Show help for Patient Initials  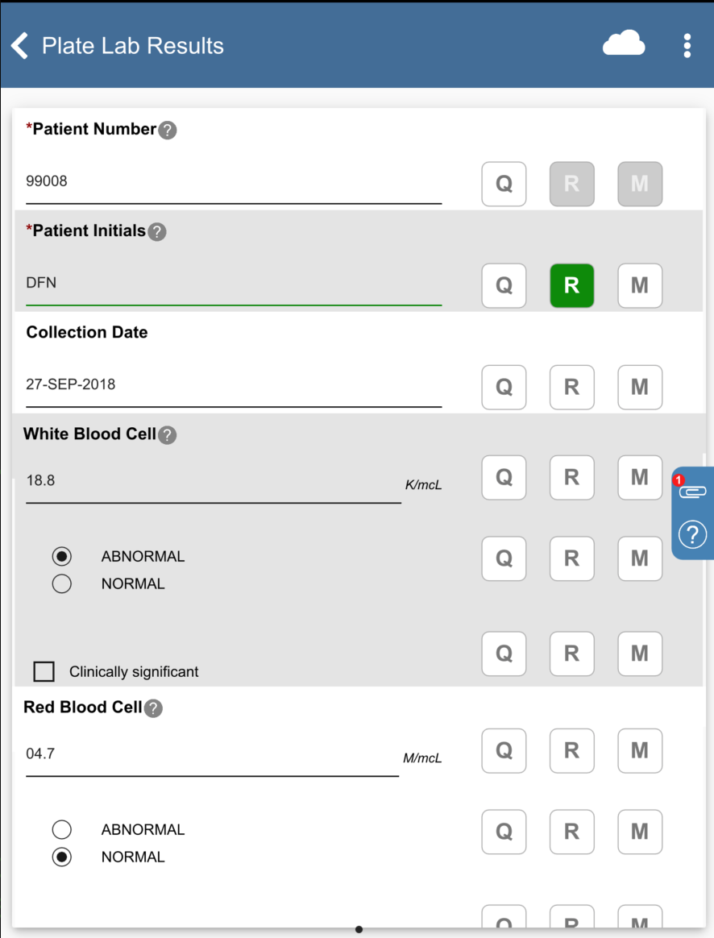click(157, 232)
